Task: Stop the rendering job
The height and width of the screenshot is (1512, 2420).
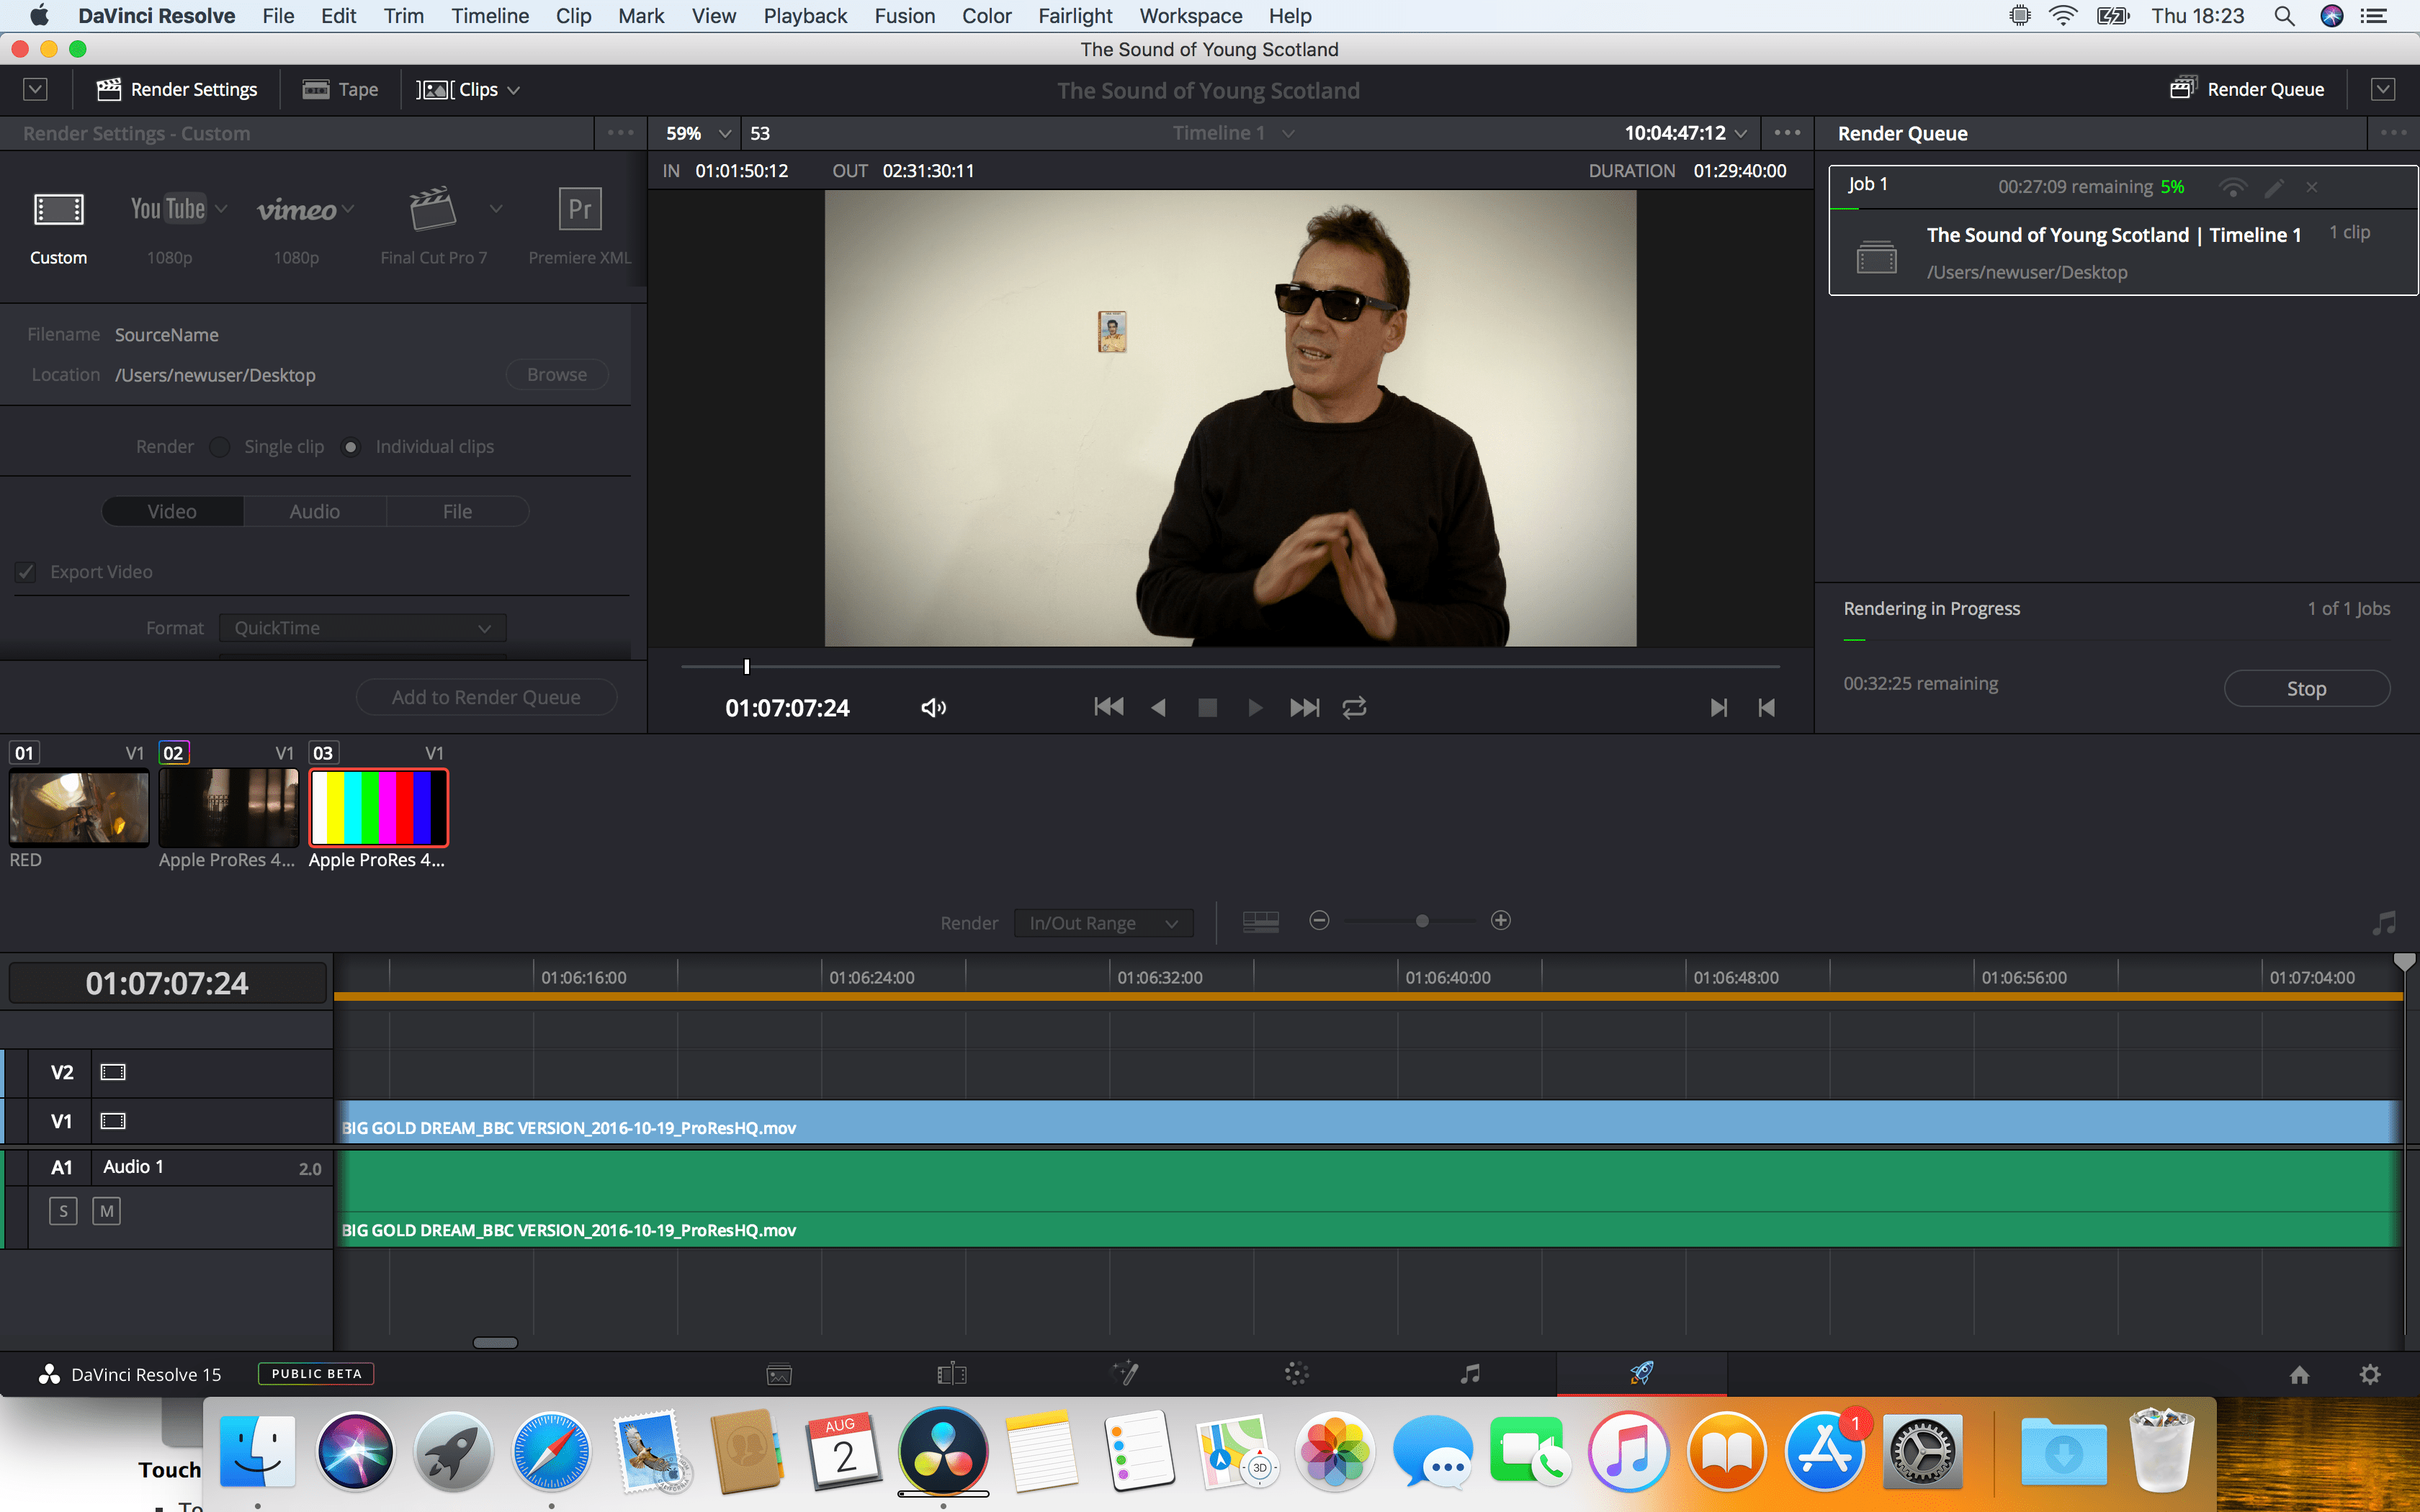Action: tap(2306, 688)
